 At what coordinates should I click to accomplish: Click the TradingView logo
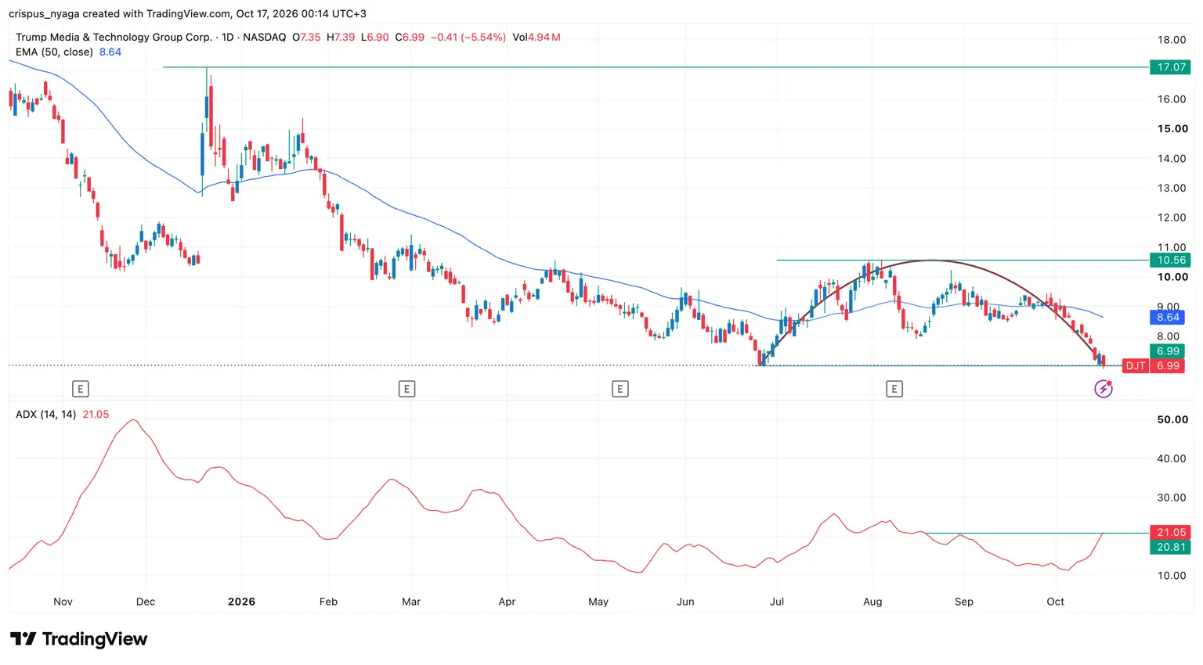point(78,639)
